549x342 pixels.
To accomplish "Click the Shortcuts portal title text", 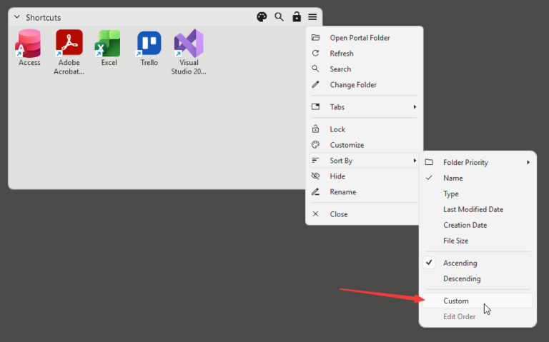I will pyautogui.click(x=43, y=17).
